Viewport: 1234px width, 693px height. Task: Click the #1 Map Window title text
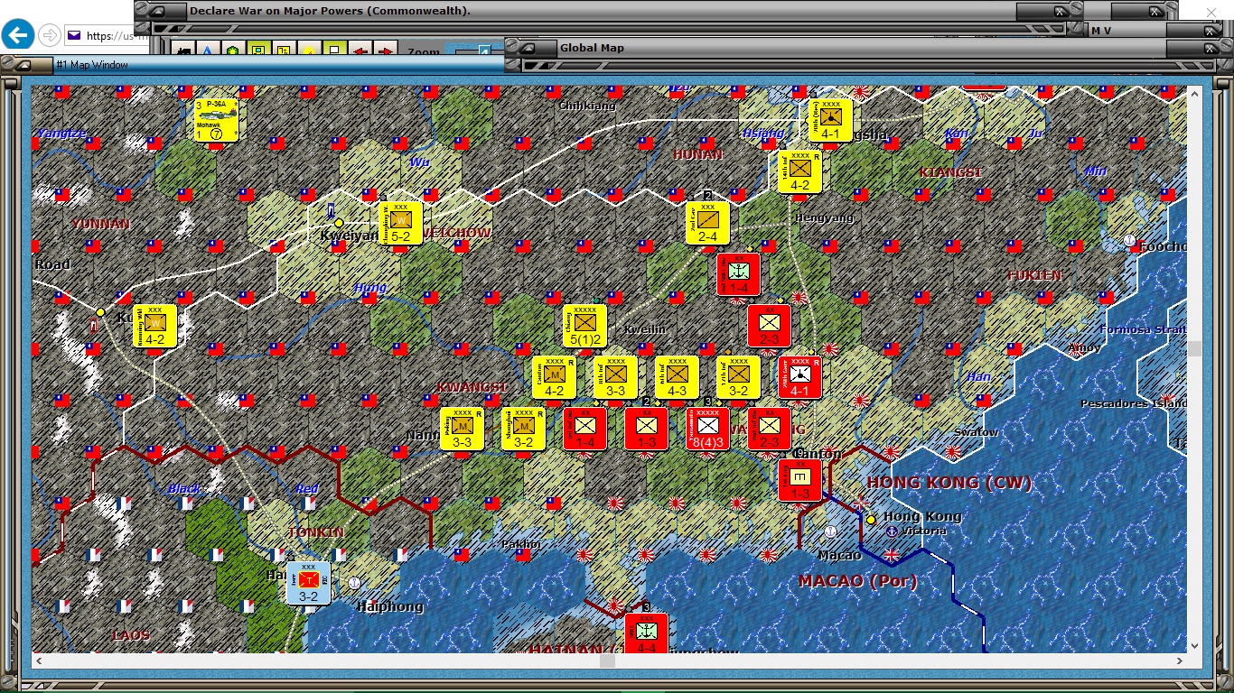point(92,65)
